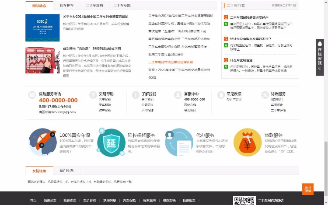The image size is (328, 205).
Task: Open question 什么车比较省油
Action: pos(241,60)
